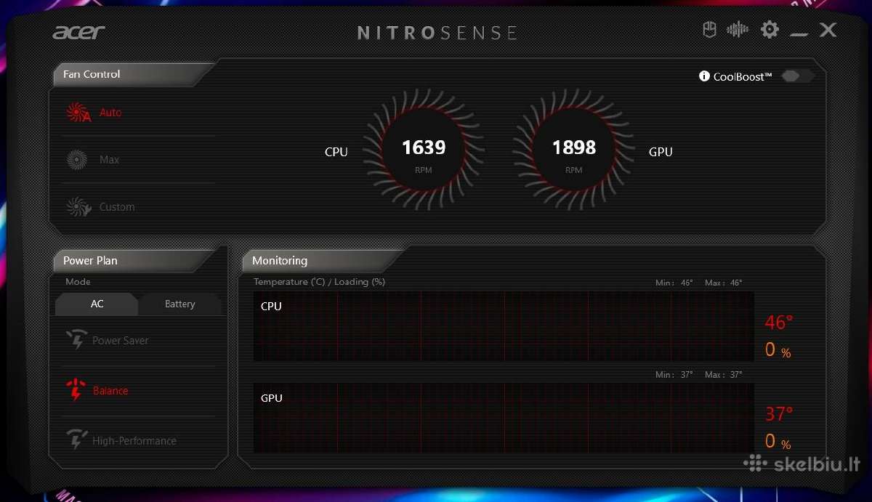Open the mouse settings icon in title bar

point(709,30)
